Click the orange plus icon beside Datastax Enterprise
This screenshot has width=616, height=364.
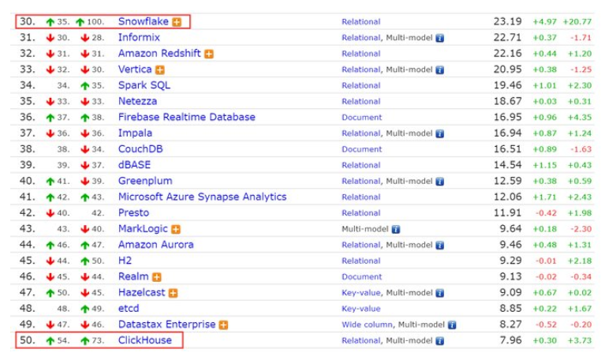coord(223,325)
